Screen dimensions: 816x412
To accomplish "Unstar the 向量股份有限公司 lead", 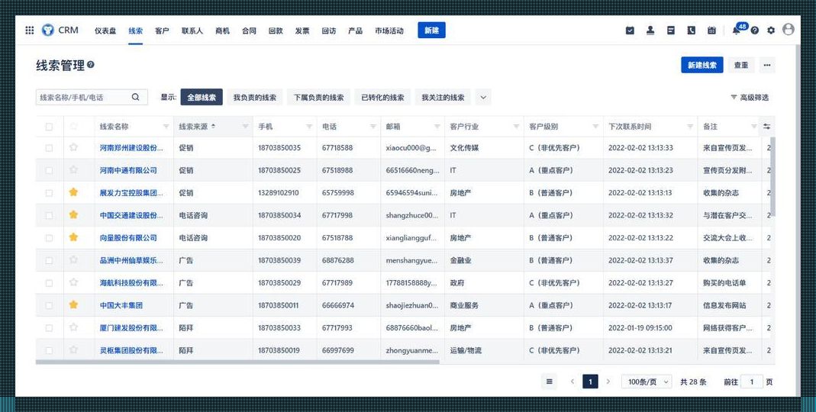I will [x=73, y=237].
